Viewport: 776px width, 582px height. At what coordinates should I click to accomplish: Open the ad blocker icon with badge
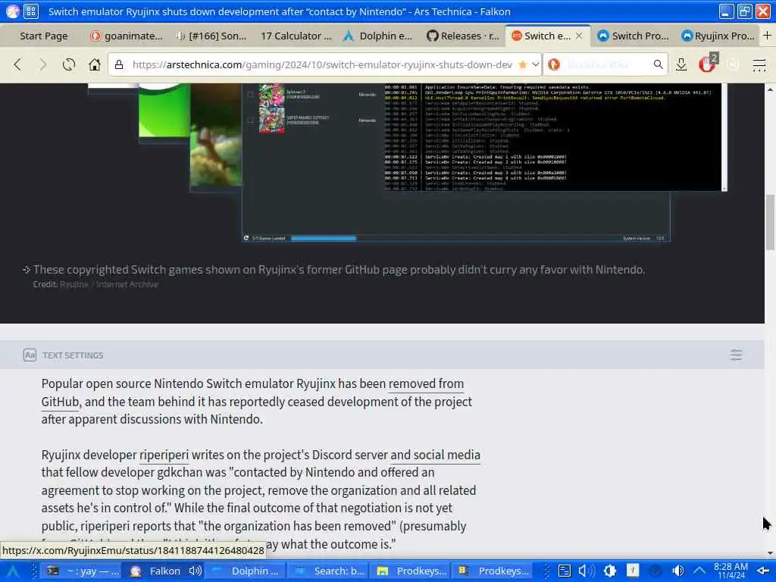[708, 64]
